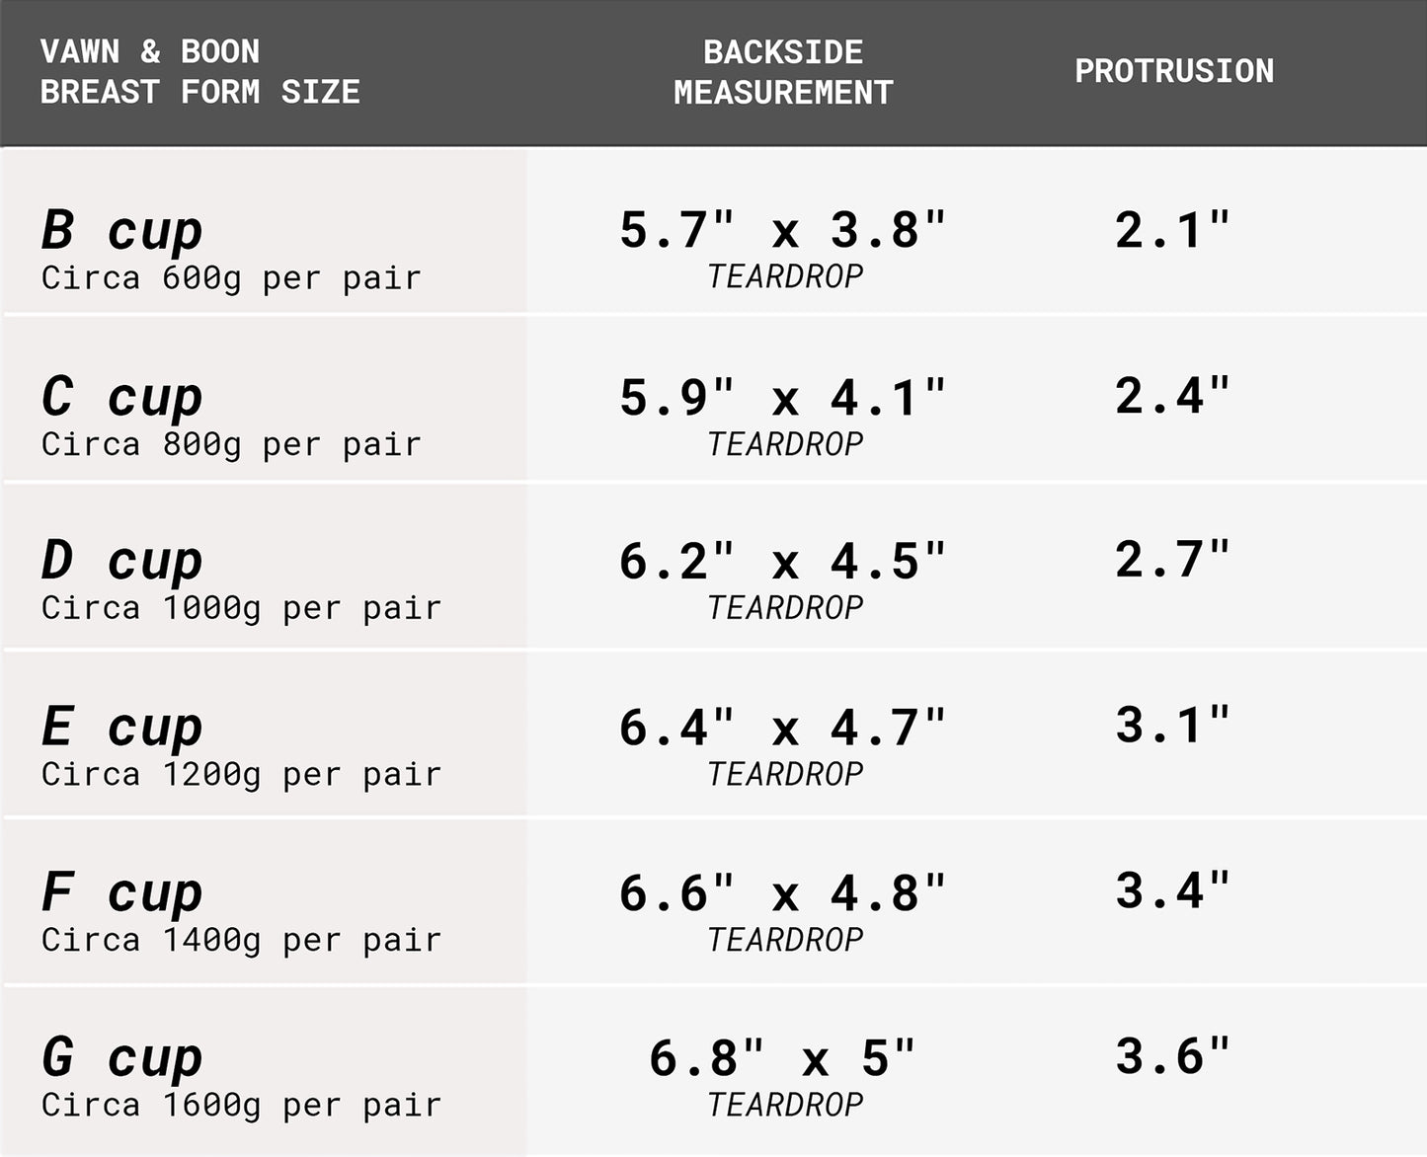Select the E cup row label
Screen dimensions: 1427x1157
coord(121,728)
